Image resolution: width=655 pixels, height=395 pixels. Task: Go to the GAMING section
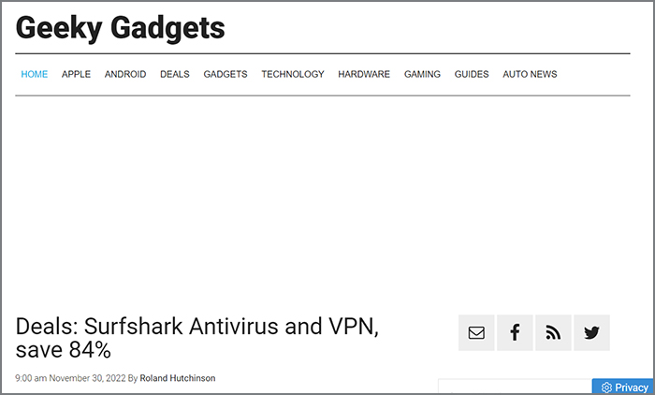coord(422,74)
